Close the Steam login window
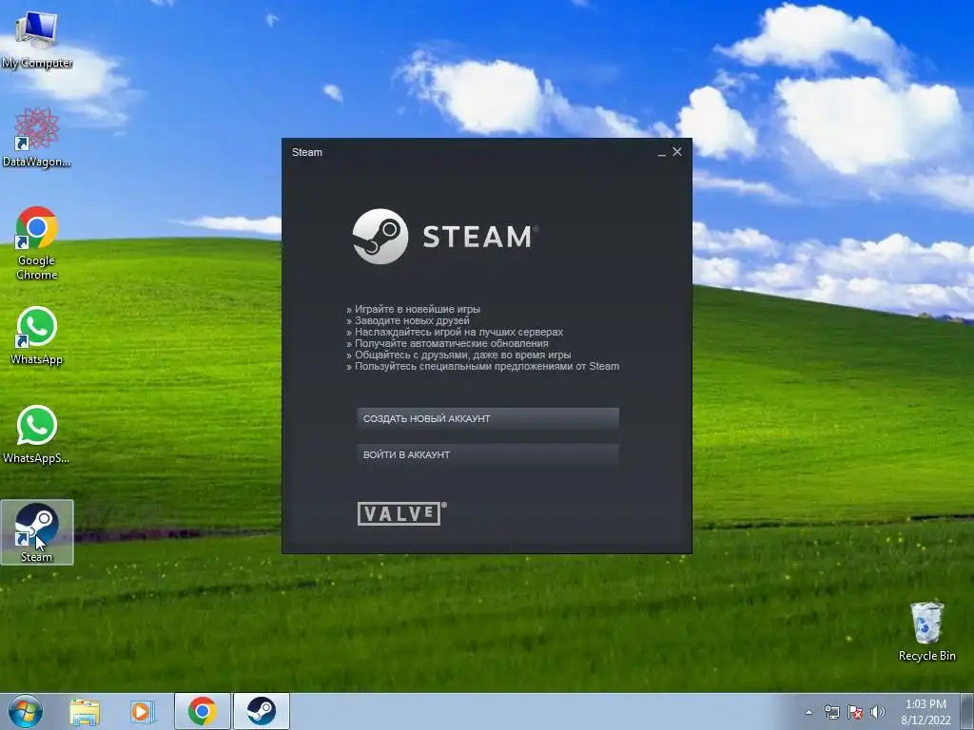 point(677,151)
